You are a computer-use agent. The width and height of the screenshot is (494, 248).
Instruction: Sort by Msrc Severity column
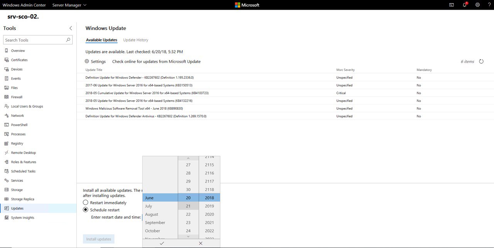[x=345, y=70]
